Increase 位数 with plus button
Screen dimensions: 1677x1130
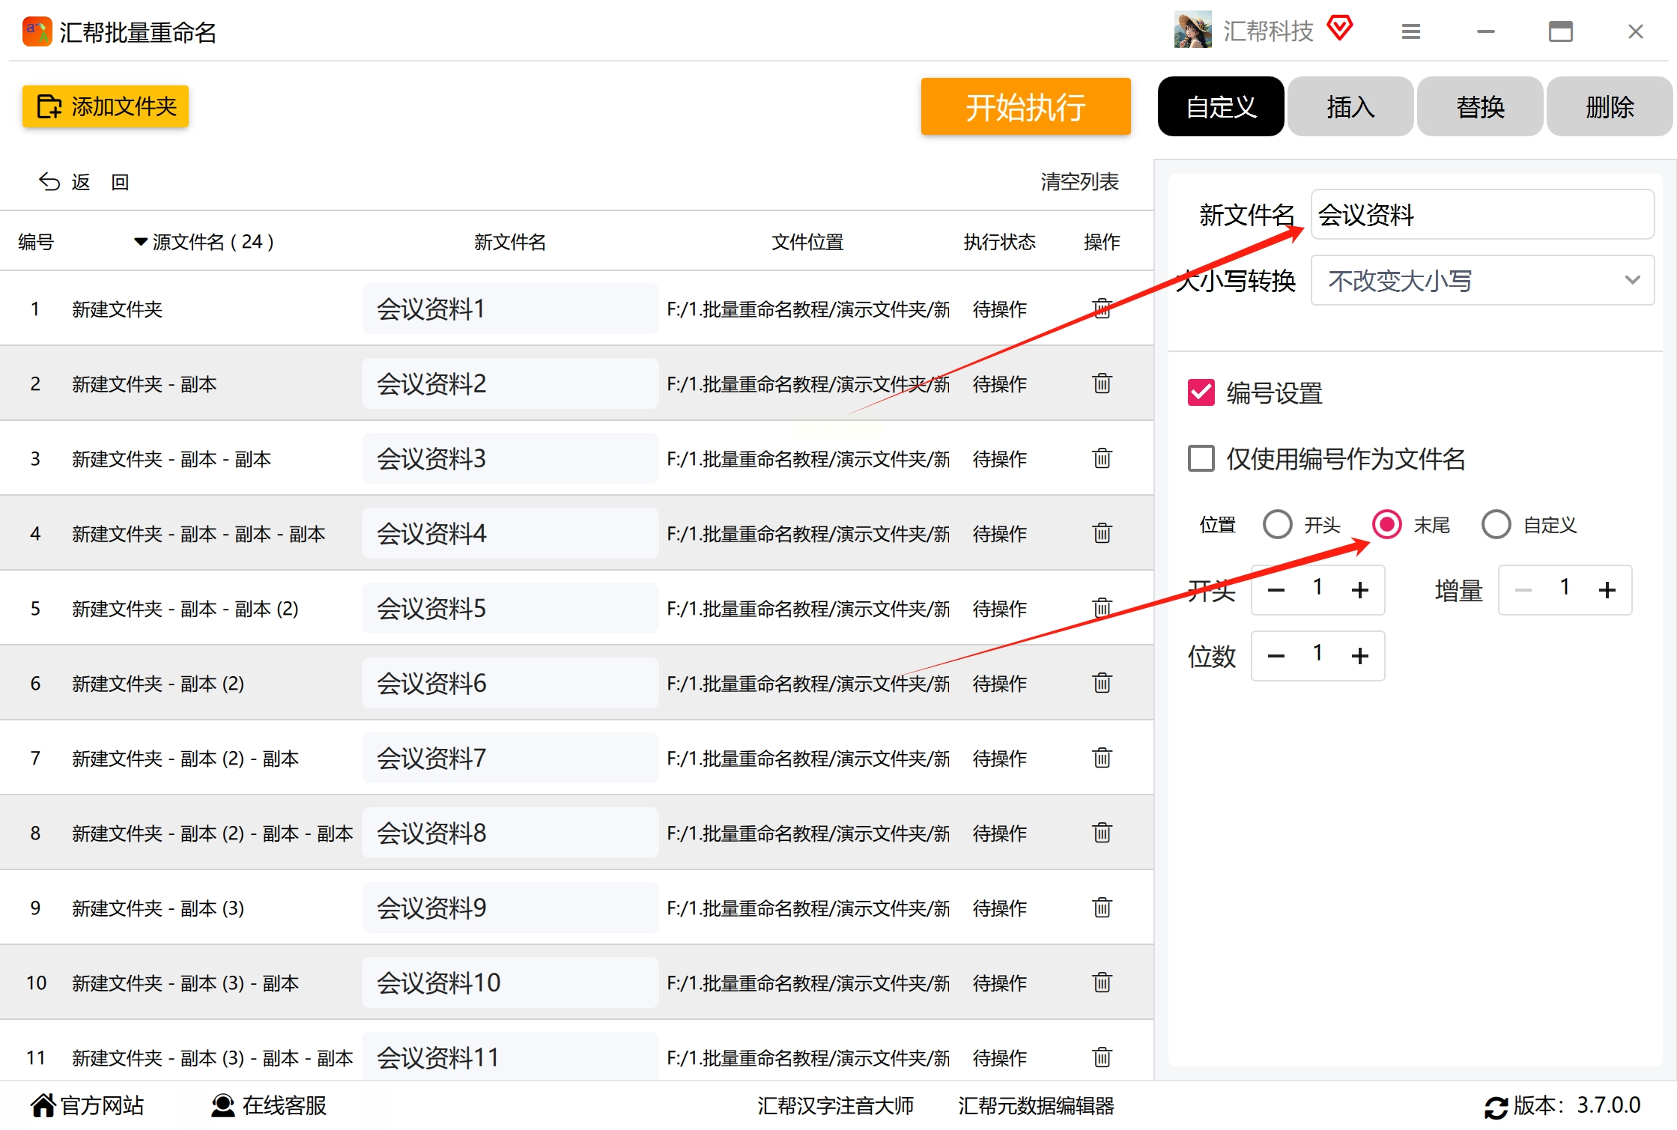1359,656
